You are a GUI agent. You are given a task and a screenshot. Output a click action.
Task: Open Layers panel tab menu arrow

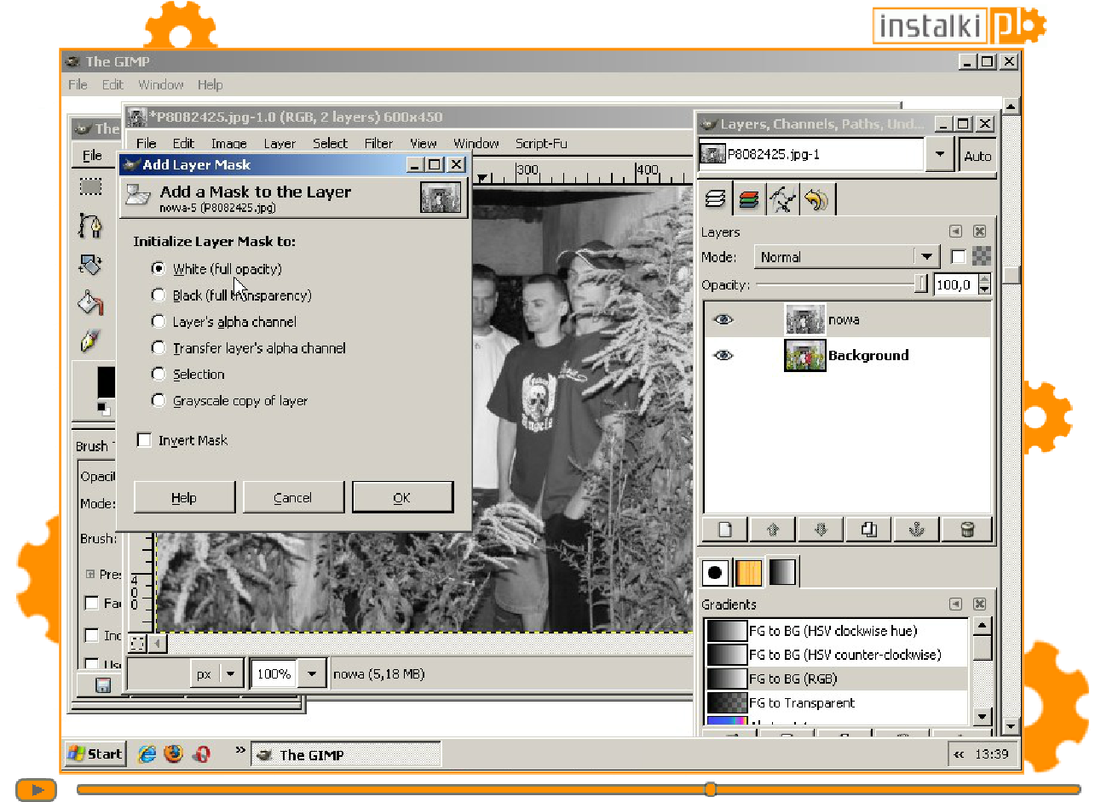[x=955, y=232]
